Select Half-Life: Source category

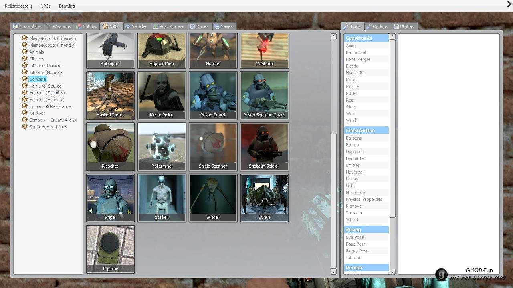click(42, 86)
